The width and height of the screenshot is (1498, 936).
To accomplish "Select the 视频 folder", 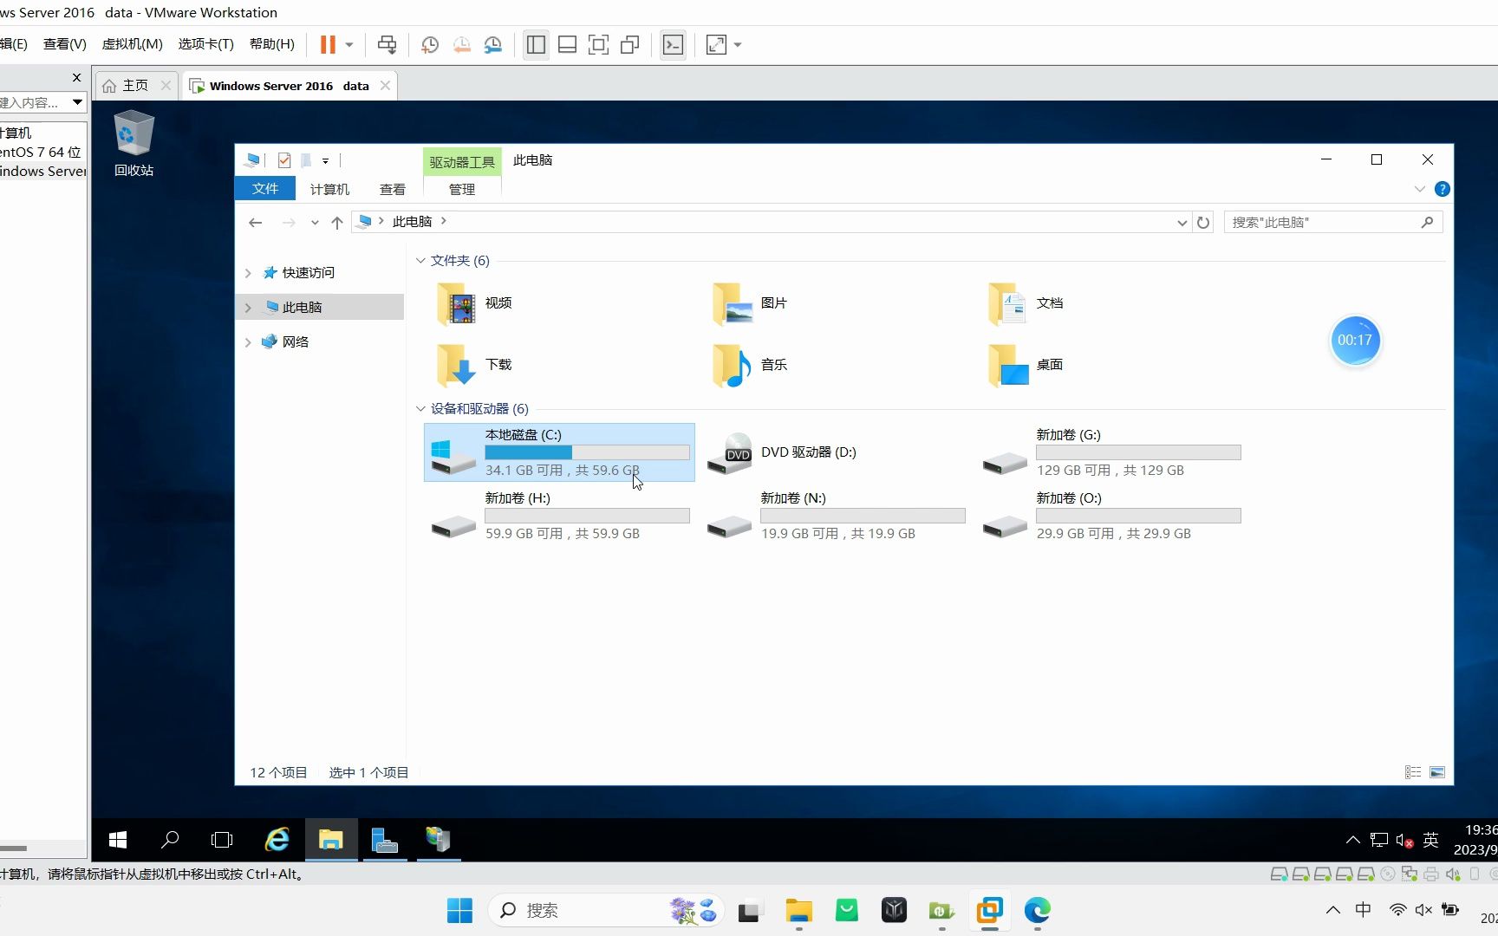I will 475,303.
